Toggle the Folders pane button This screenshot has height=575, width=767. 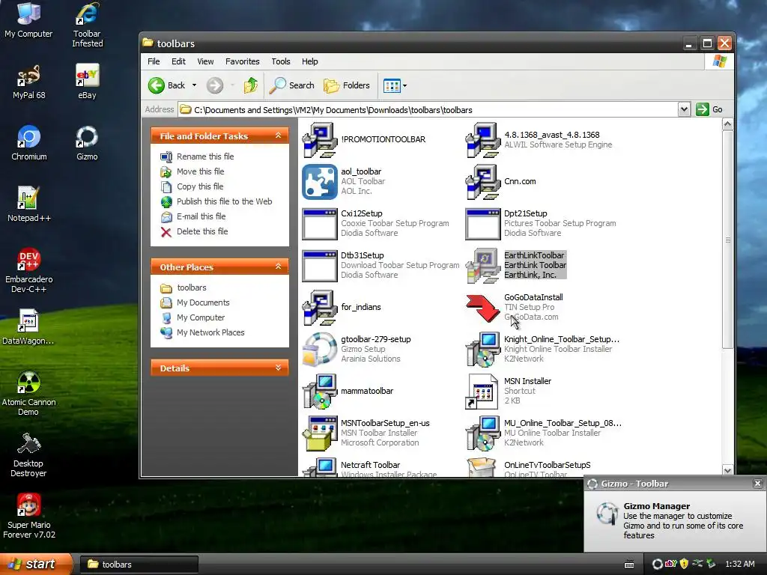click(x=347, y=85)
